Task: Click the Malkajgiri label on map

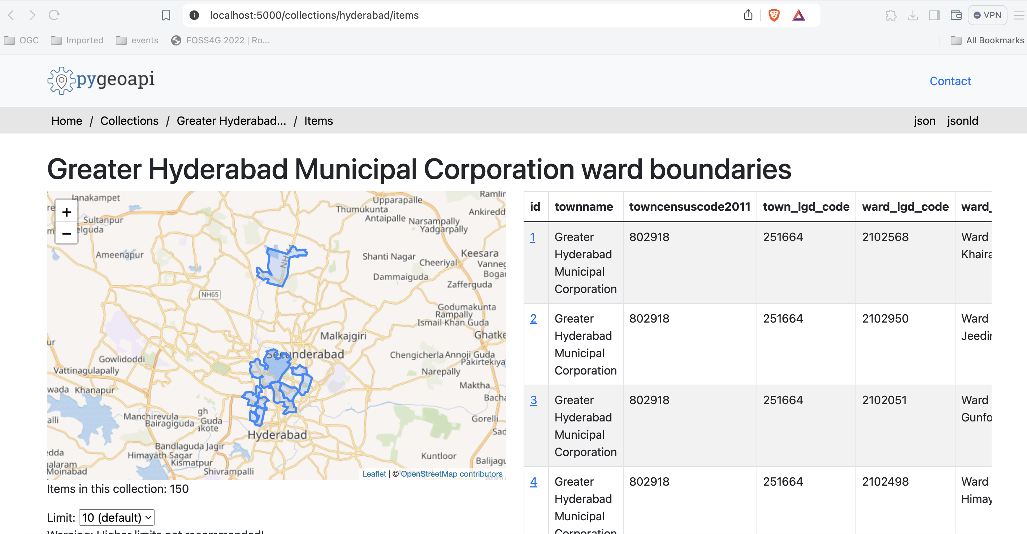Action: tap(343, 336)
